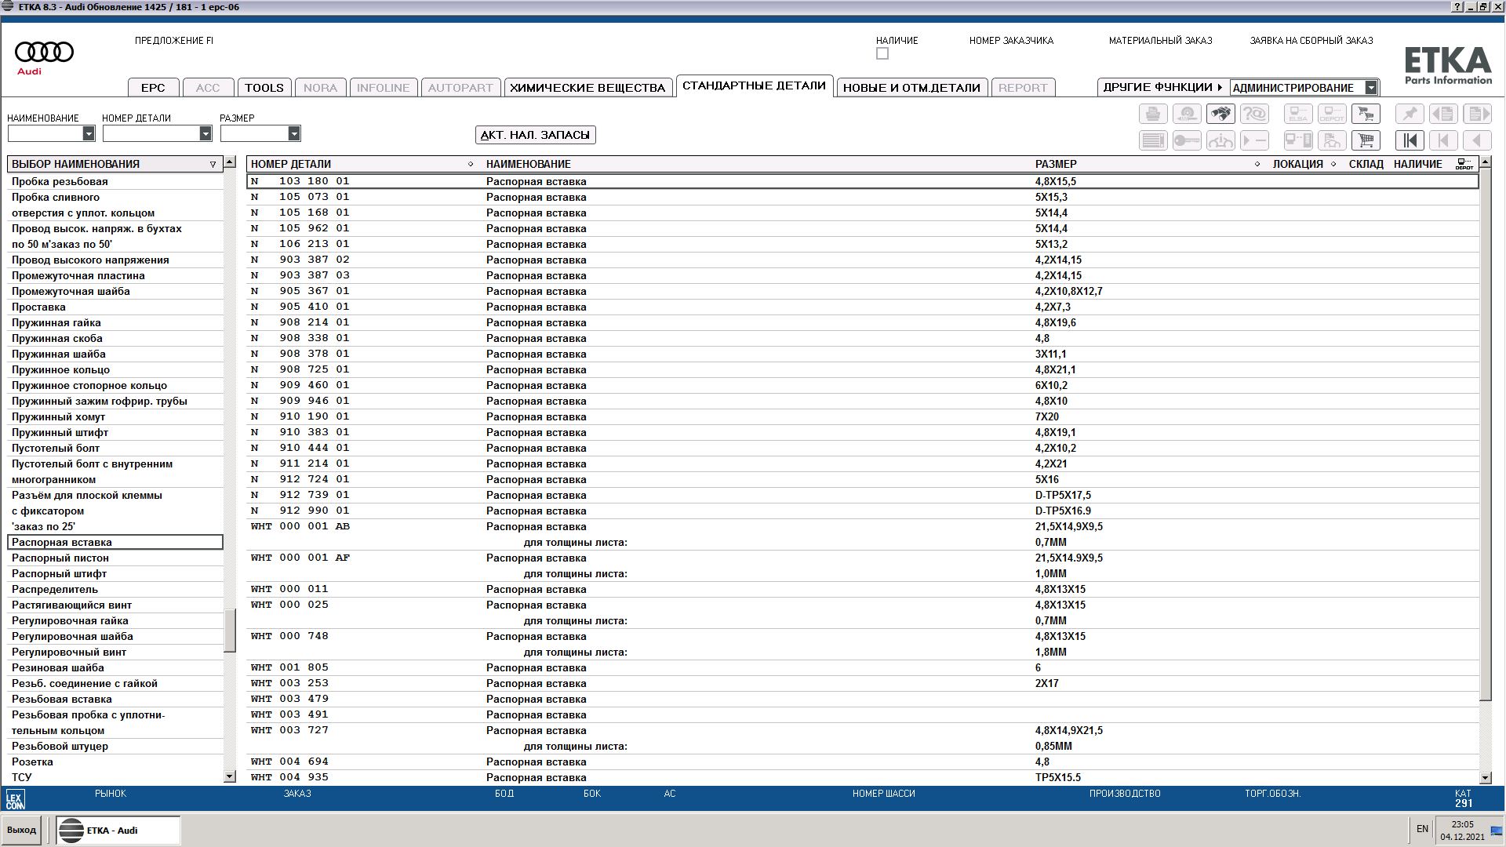Screen dimensions: 1506x847
Task: Click the double carts transfer icon
Action: [x=1366, y=114]
